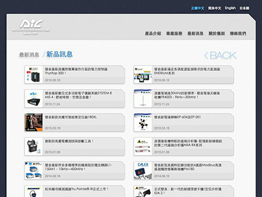Open L1-150M1 10kHz~400MHz news title
The width and height of the screenshot is (262, 197).
(78, 167)
